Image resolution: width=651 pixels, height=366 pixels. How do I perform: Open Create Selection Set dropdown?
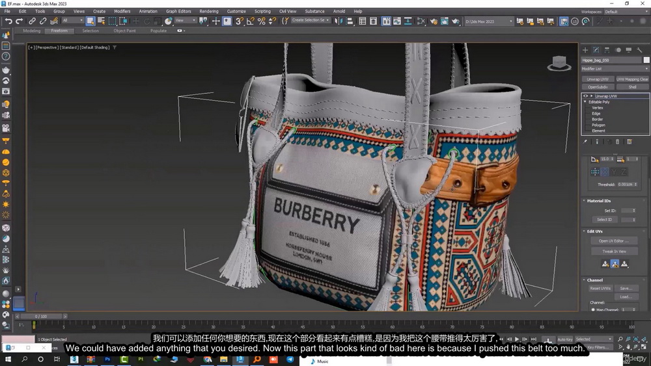tap(310, 20)
